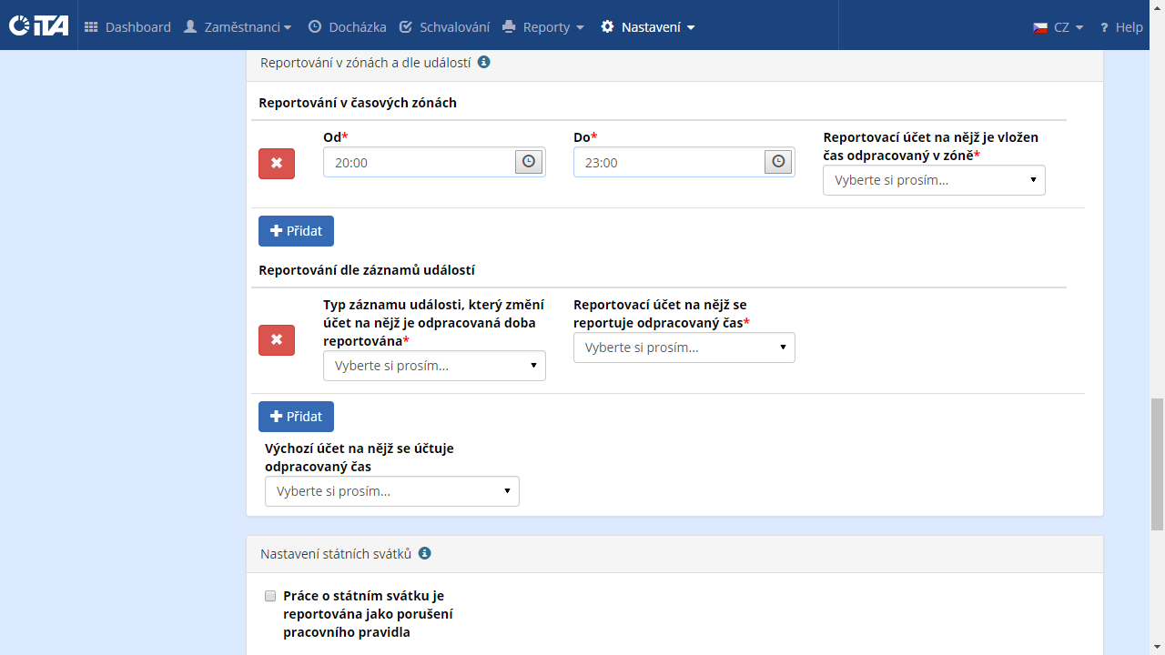The width and height of the screenshot is (1165, 655).
Task: Open clock picker for Do time field
Action: [778, 162]
